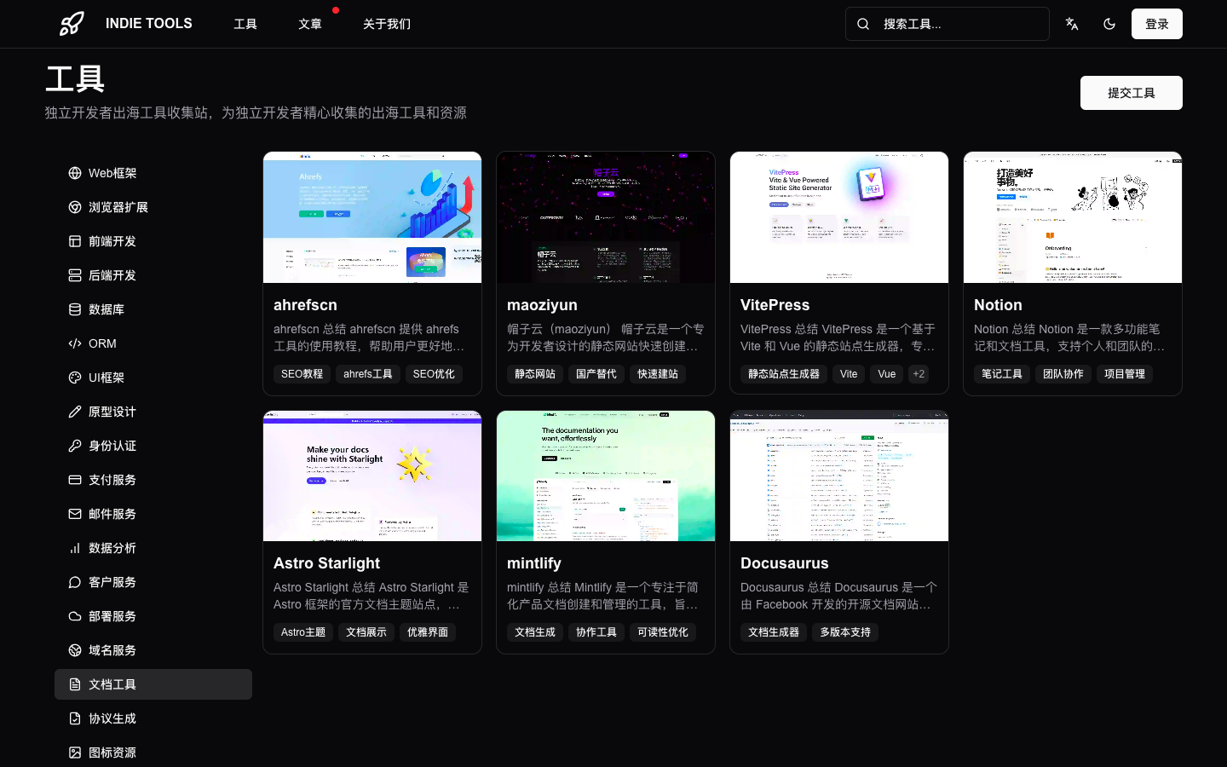Open the VitePress card thumbnail
Viewport: 1227px width, 767px height.
coord(839,217)
